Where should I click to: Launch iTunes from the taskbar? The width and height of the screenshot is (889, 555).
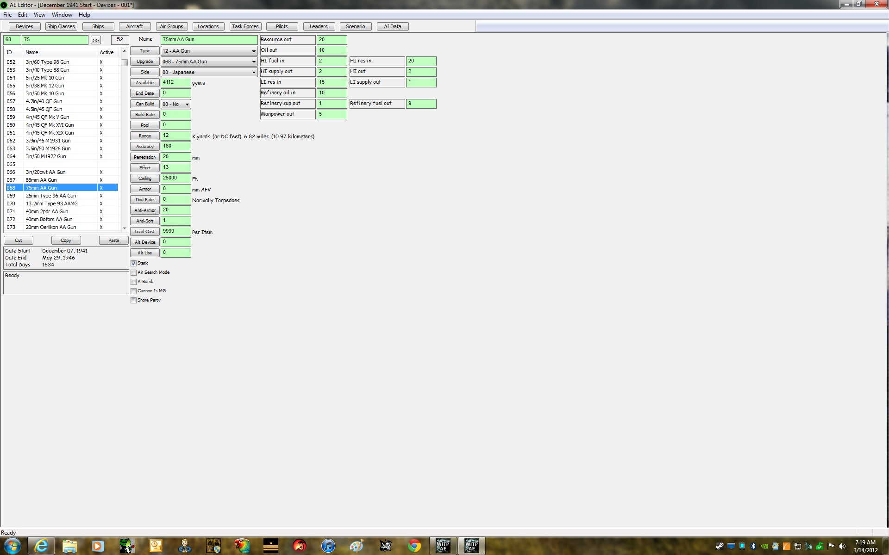pyautogui.click(x=328, y=546)
